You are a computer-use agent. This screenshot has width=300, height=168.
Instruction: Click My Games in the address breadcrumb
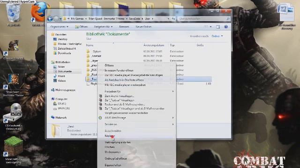coord(77,19)
